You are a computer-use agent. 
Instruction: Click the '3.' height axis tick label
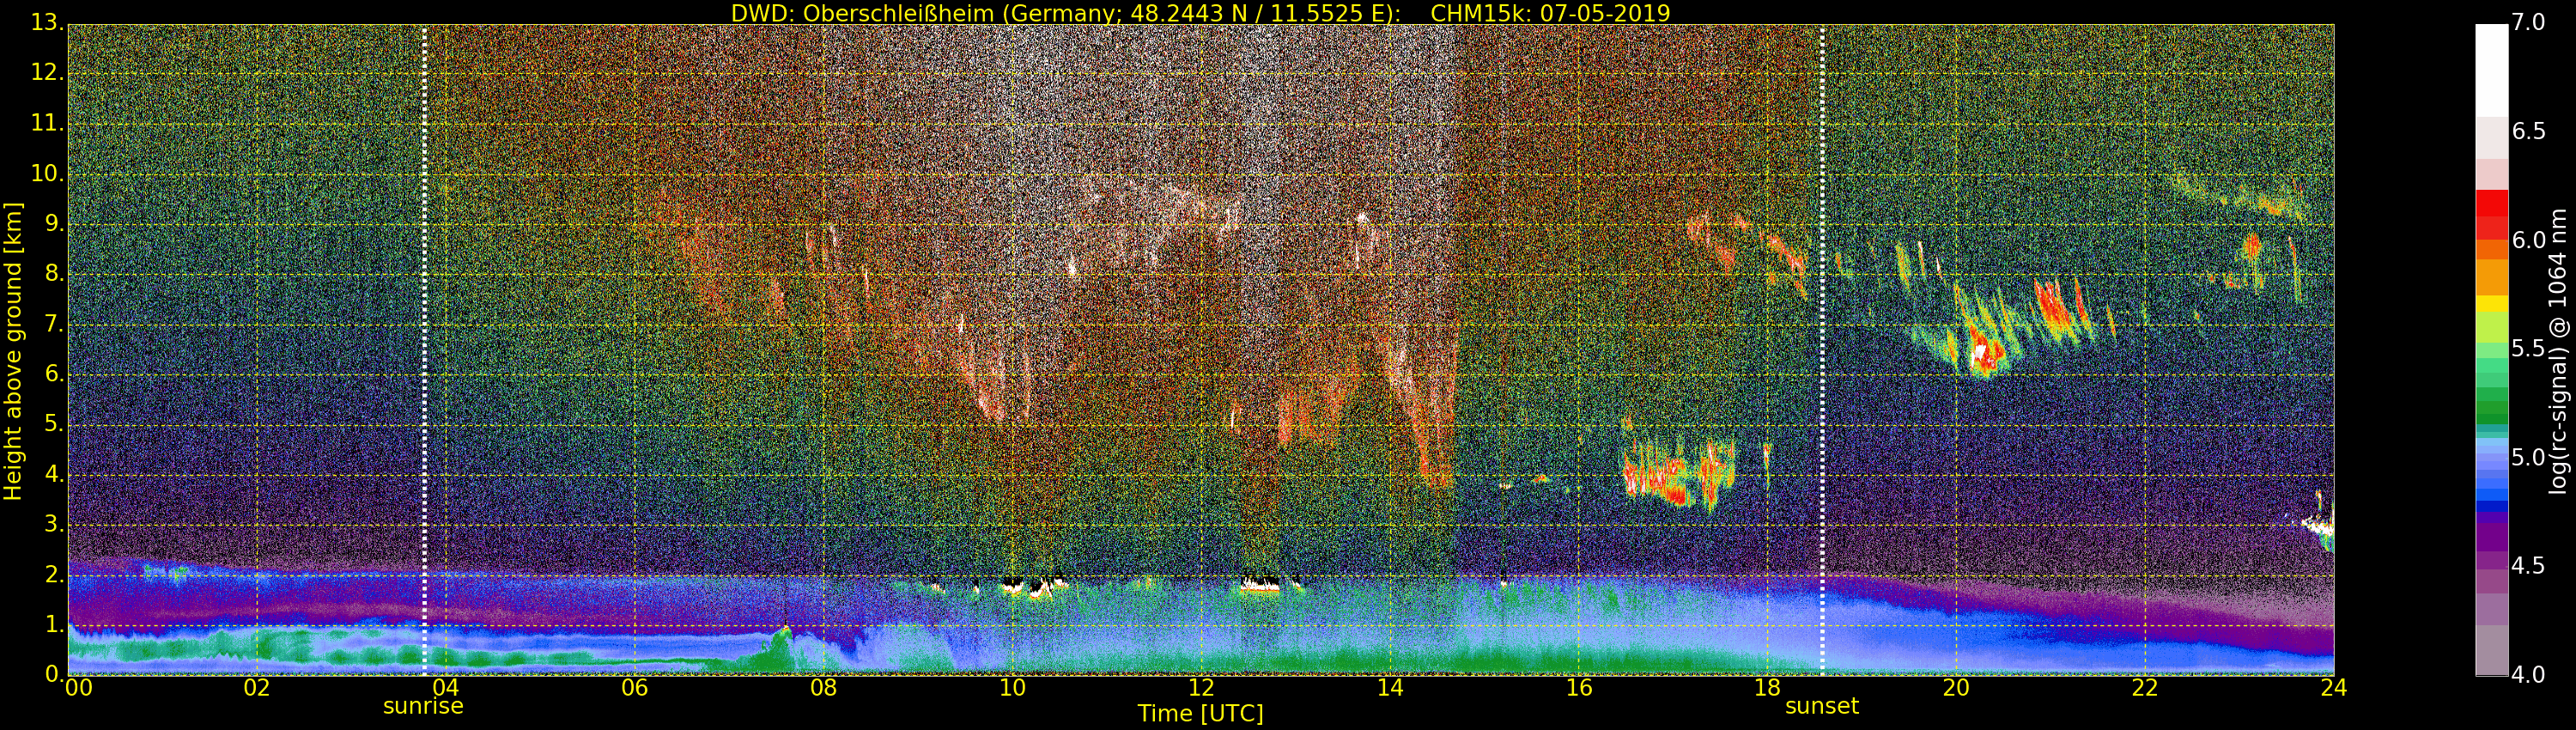click(54, 524)
